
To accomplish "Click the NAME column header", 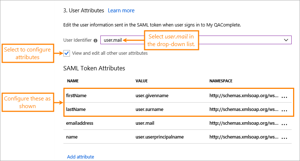I will point(72,80).
